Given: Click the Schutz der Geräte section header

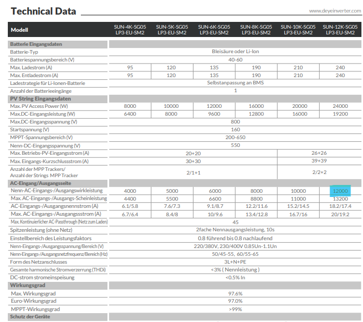Looking at the screenshot, I should (31, 317).
